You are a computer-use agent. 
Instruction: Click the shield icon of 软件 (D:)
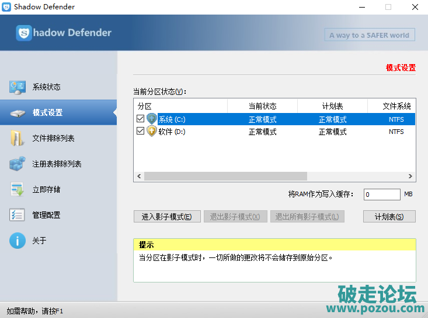click(x=152, y=132)
